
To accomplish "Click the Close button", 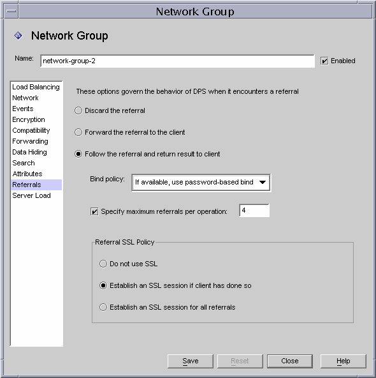I will 290,361.
